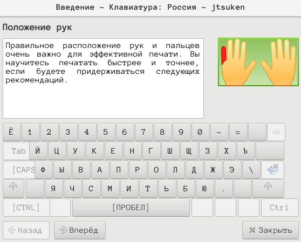Click the backspace arrow key icon
Viewport: 301px width, 242px height.
(276, 132)
